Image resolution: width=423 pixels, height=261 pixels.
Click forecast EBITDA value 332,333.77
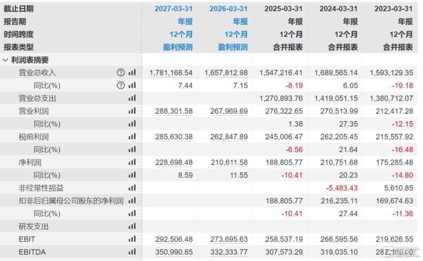pyautogui.click(x=229, y=252)
